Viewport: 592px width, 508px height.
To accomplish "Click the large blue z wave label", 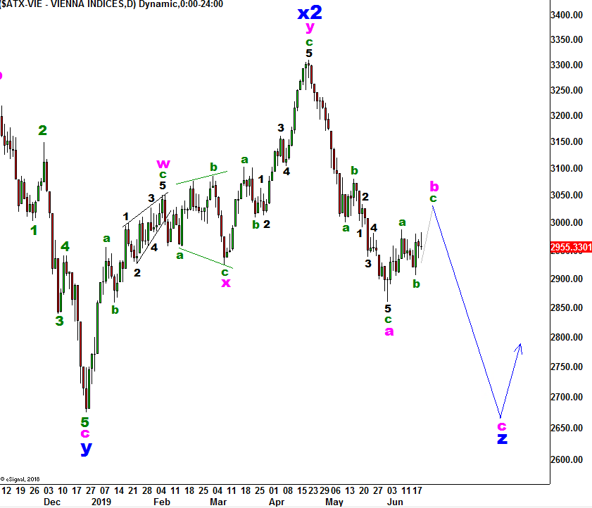I will 502,438.
